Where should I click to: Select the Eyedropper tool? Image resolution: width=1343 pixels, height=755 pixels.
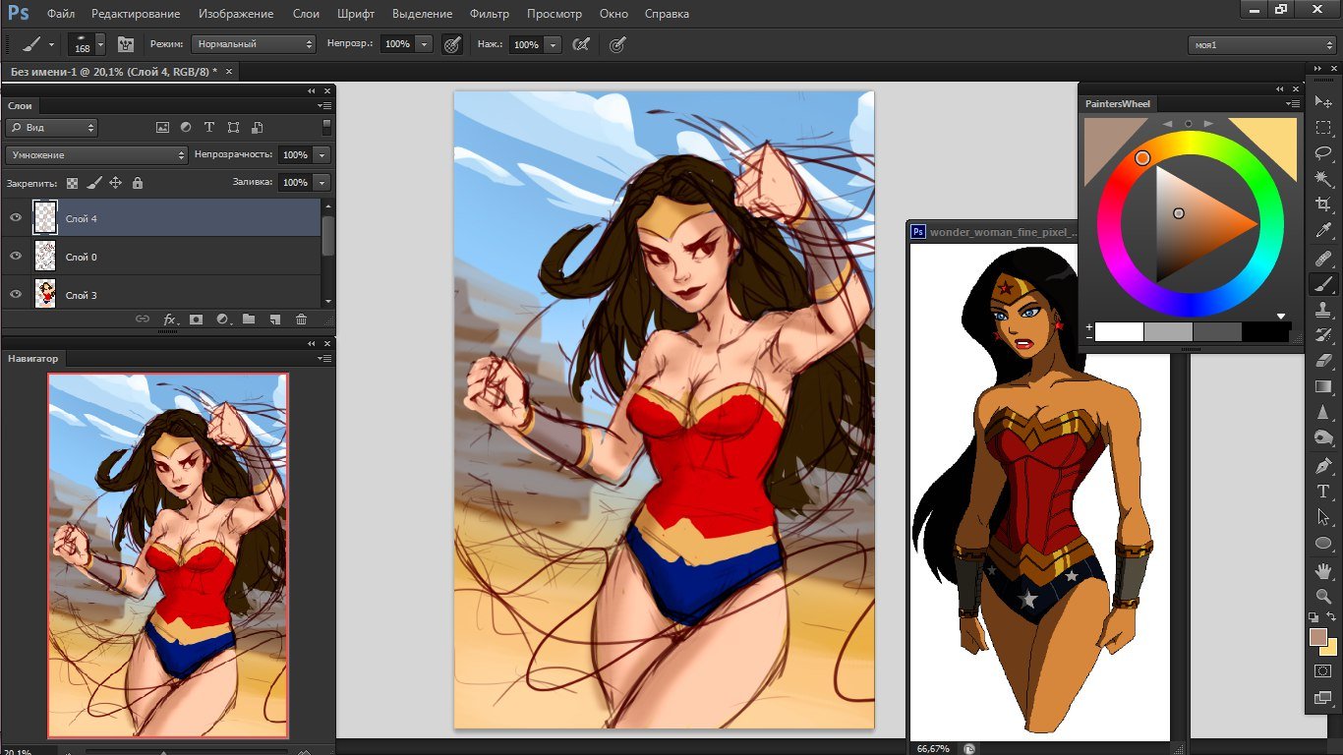[1323, 231]
